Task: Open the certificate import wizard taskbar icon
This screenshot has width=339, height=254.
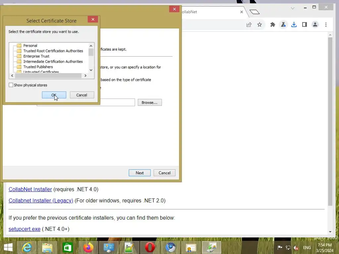Action: click(x=212, y=247)
